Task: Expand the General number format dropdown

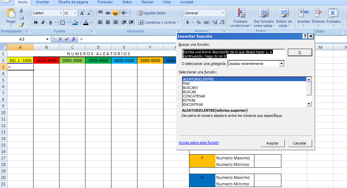Action: tap(223, 13)
